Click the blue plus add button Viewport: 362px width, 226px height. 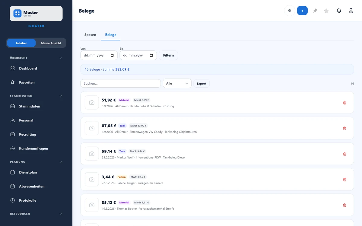click(302, 11)
